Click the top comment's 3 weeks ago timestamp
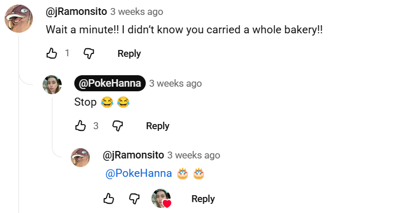This screenshot has width=394, height=213. pos(137,12)
